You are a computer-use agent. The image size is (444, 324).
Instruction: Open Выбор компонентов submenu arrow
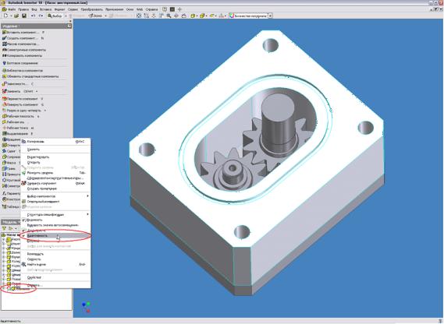tap(87, 196)
